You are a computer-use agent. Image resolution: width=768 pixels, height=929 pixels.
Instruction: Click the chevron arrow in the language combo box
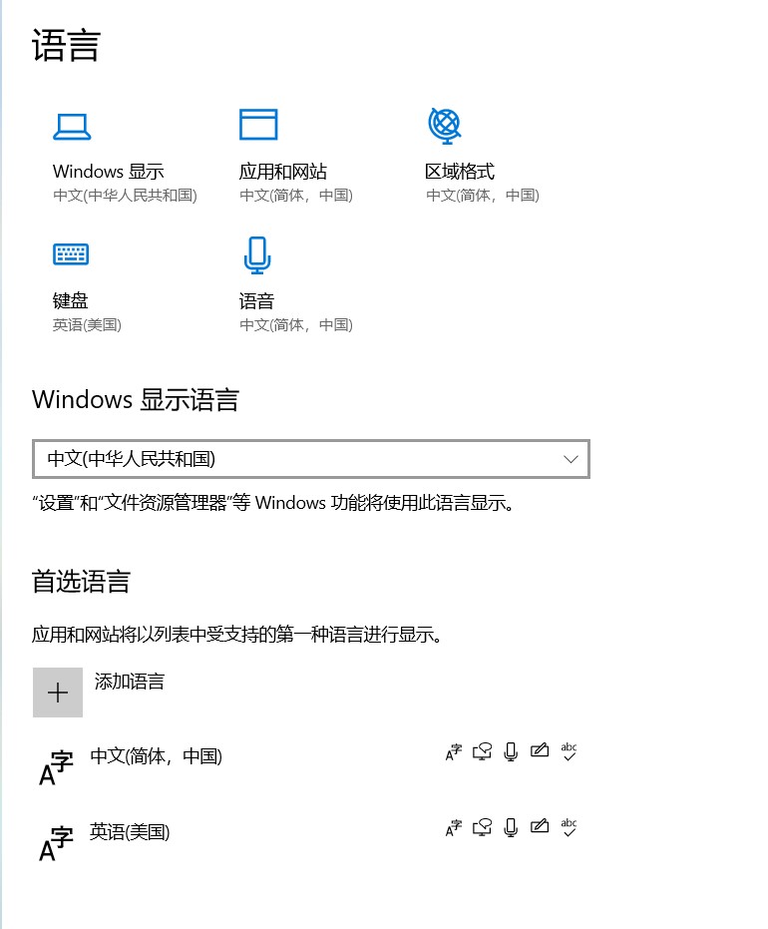(x=571, y=459)
